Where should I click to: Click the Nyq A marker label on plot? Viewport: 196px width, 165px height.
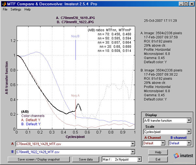click(x=75, y=96)
